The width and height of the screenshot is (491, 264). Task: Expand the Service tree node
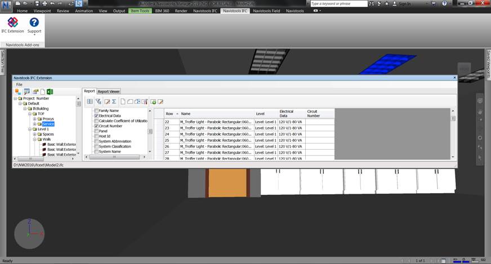point(35,124)
